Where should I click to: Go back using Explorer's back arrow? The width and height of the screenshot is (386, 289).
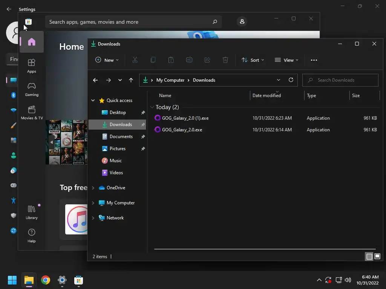[x=95, y=80]
